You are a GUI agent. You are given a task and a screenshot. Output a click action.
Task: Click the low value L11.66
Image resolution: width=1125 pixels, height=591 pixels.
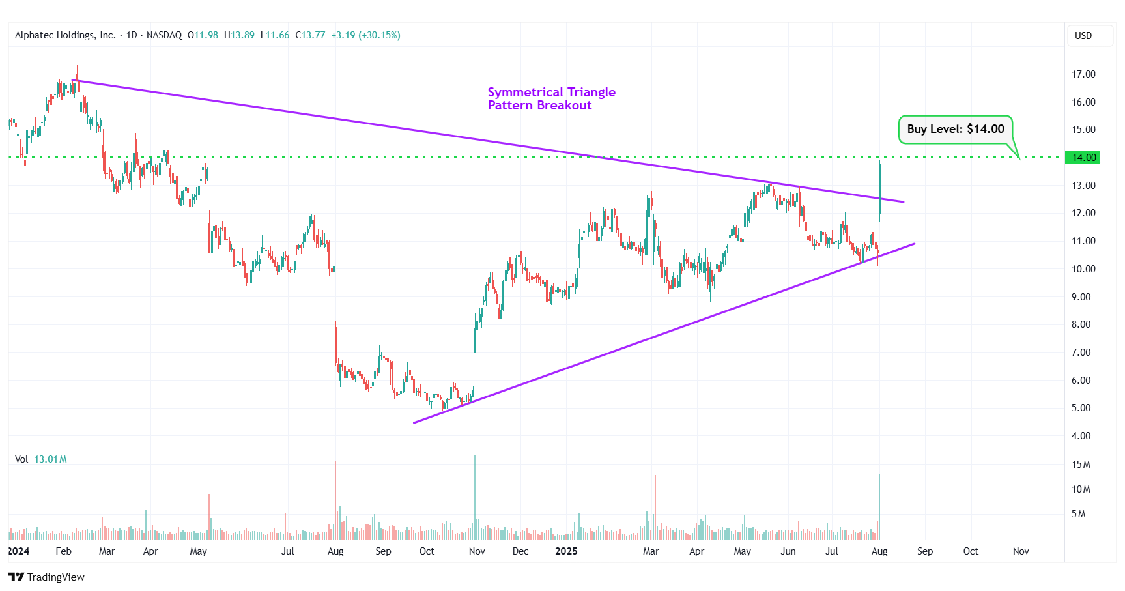tap(275, 35)
